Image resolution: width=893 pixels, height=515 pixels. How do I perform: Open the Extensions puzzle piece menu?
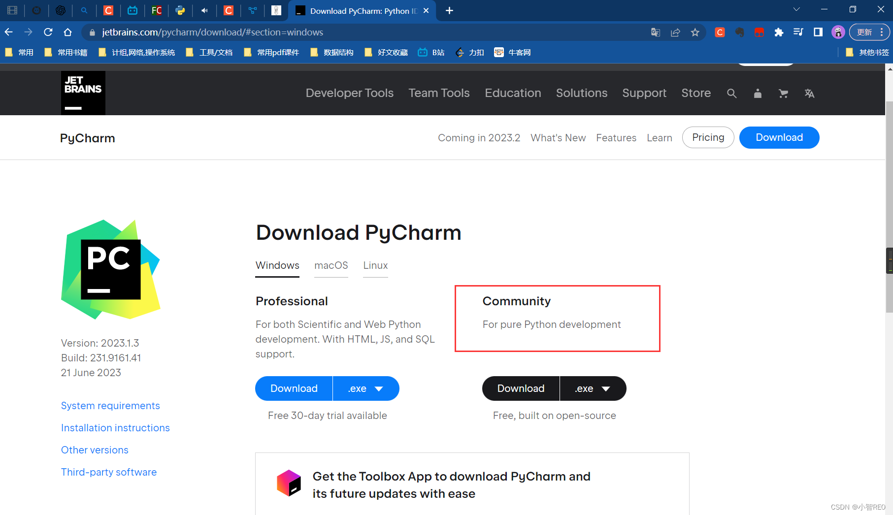coord(779,32)
